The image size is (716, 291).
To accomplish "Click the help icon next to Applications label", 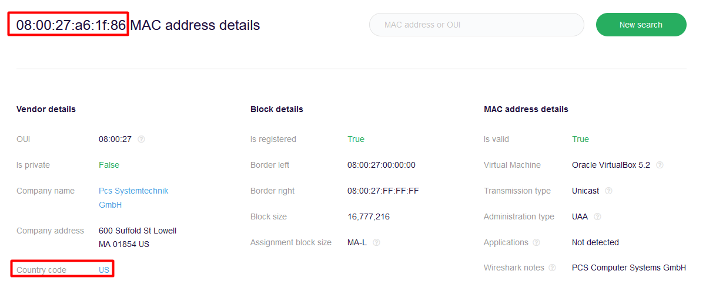I will tap(536, 243).
